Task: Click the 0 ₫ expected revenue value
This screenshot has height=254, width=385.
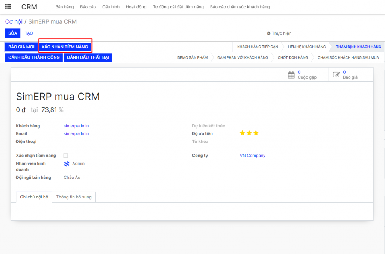Action: (x=21, y=110)
